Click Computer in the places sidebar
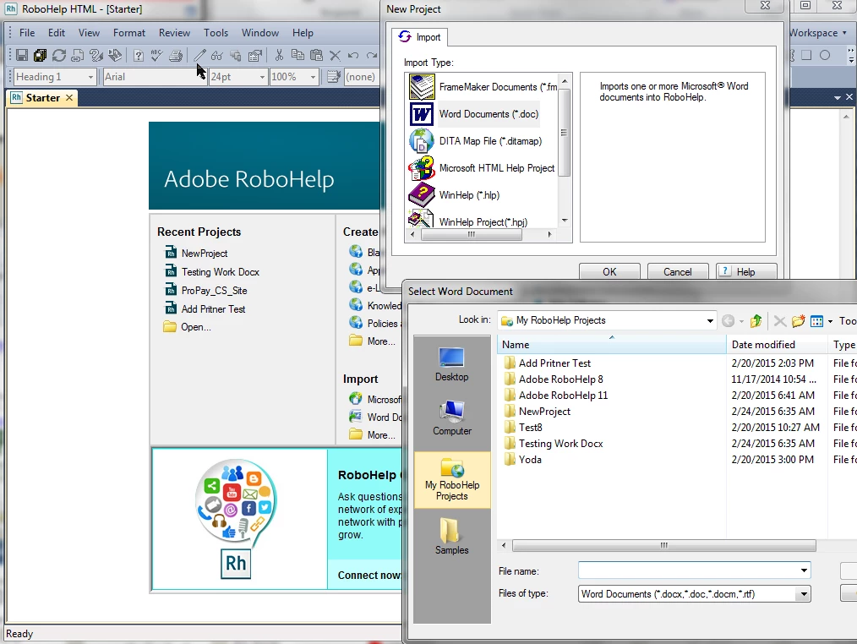This screenshot has width=857, height=644. [451, 418]
